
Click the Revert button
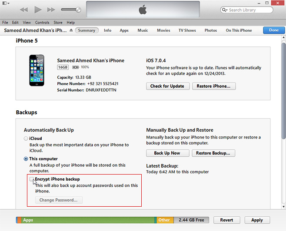tap(227, 220)
